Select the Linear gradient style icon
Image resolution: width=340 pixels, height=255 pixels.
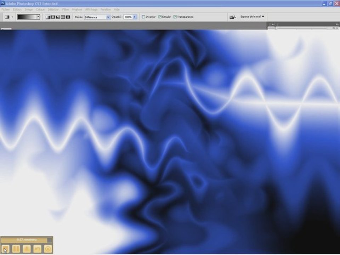coord(48,17)
